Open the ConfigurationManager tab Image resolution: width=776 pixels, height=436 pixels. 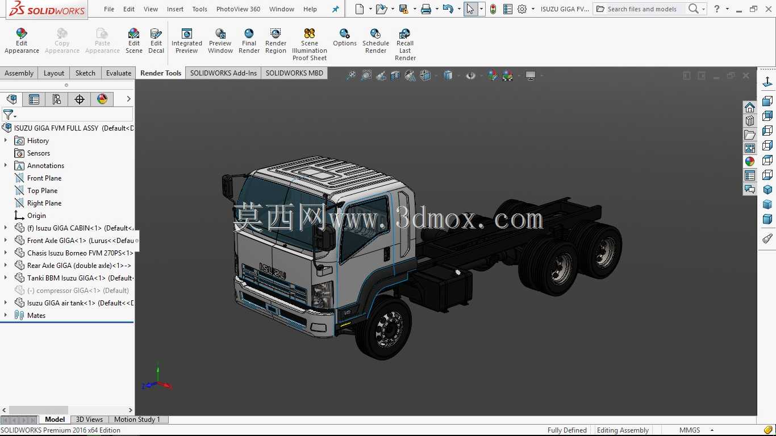[57, 99]
